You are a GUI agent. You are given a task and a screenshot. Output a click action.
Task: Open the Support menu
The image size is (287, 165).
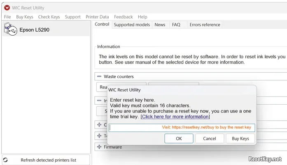[72, 17]
